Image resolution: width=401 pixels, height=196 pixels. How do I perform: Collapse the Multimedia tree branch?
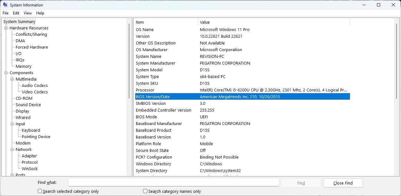[x=12, y=79]
